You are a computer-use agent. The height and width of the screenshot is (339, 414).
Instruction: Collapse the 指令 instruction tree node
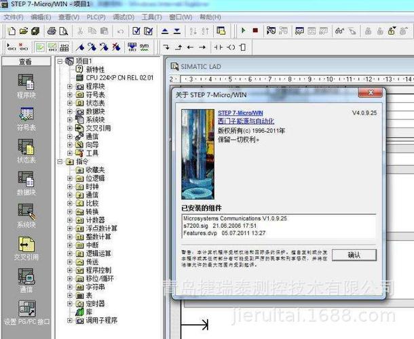click(60, 161)
